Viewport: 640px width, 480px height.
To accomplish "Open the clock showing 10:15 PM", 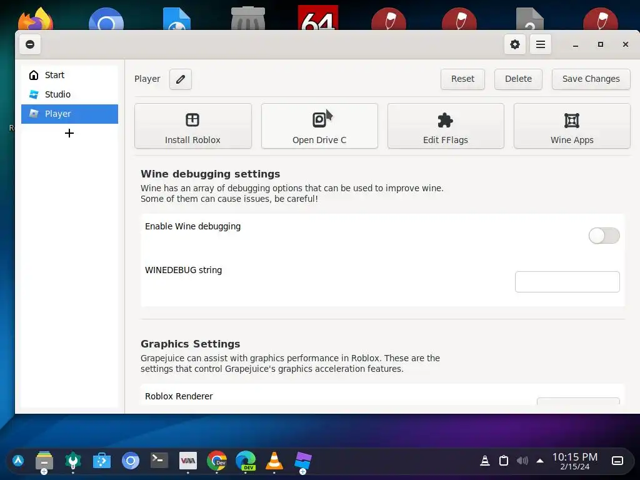I will tap(575, 461).
